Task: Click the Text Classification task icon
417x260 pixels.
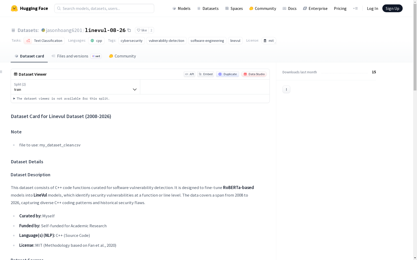Action: tap(28, 41)
